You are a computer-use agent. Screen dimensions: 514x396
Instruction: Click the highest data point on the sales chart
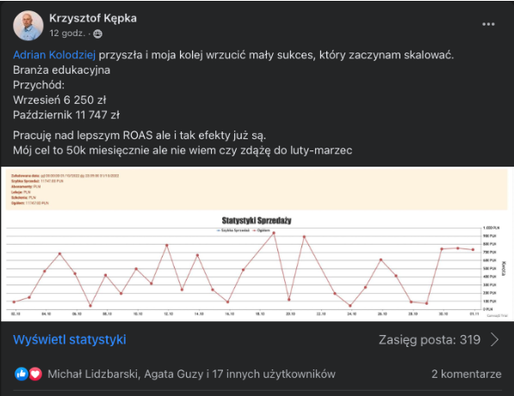[x=274, y=233]
